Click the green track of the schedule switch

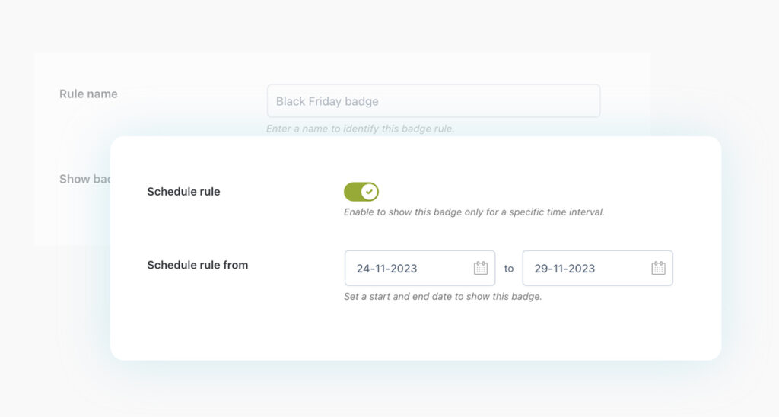pyautogui.click(x=352, y=192)
